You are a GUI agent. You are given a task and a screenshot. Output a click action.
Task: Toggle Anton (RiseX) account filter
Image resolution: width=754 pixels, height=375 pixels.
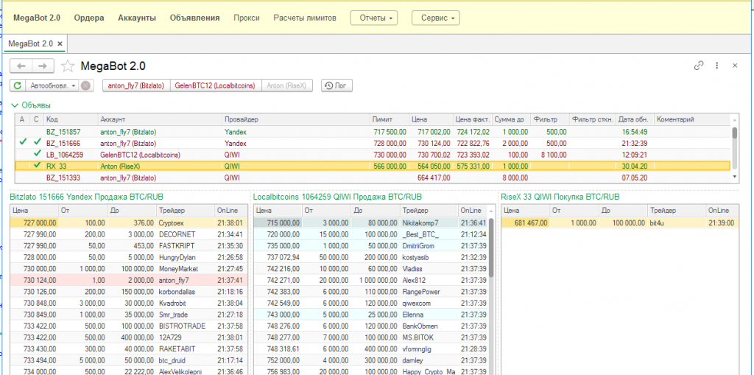tap(287, 85)
